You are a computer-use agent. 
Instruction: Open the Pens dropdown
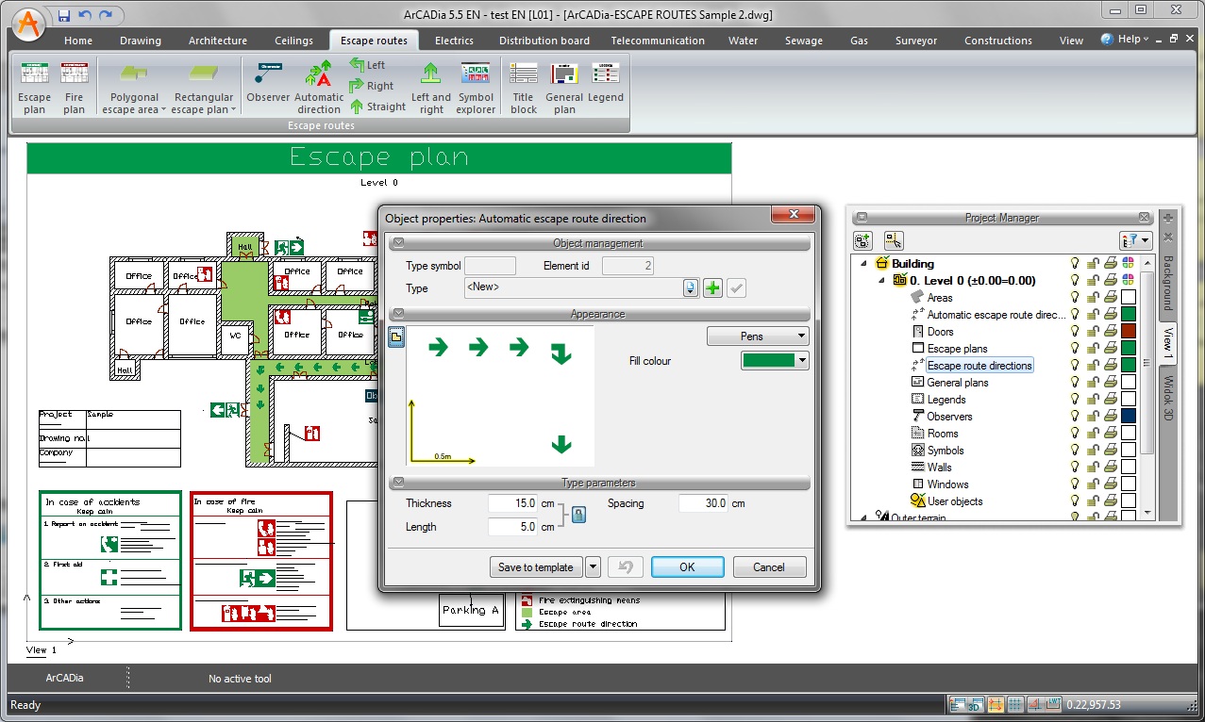[758, 336]
